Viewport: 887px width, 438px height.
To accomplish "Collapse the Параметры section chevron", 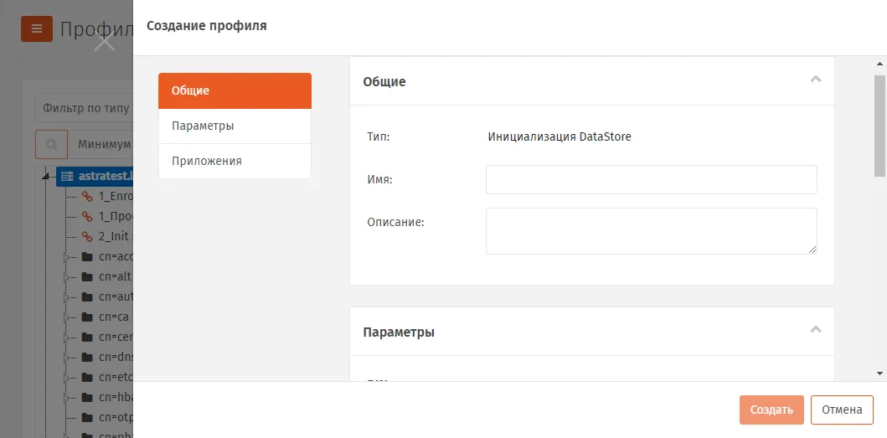I will pos(816,329).
